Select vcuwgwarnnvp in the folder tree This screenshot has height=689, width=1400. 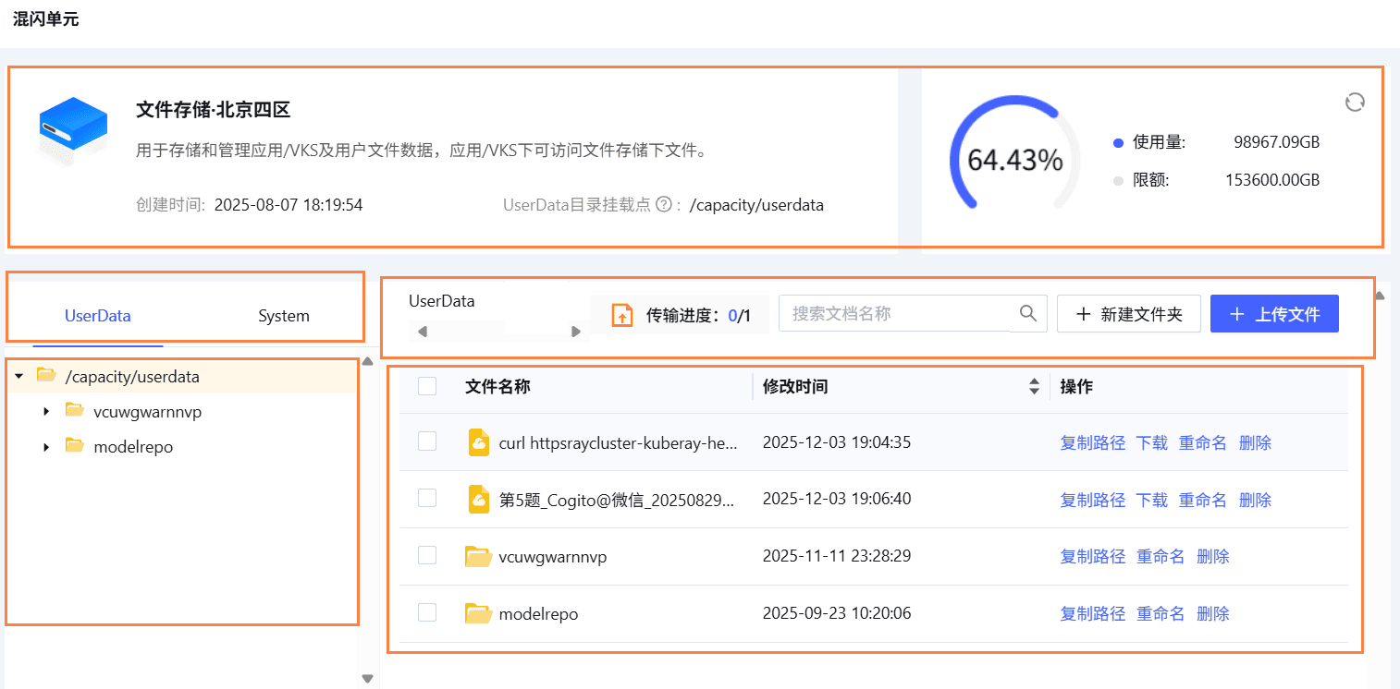click(147, 412)
